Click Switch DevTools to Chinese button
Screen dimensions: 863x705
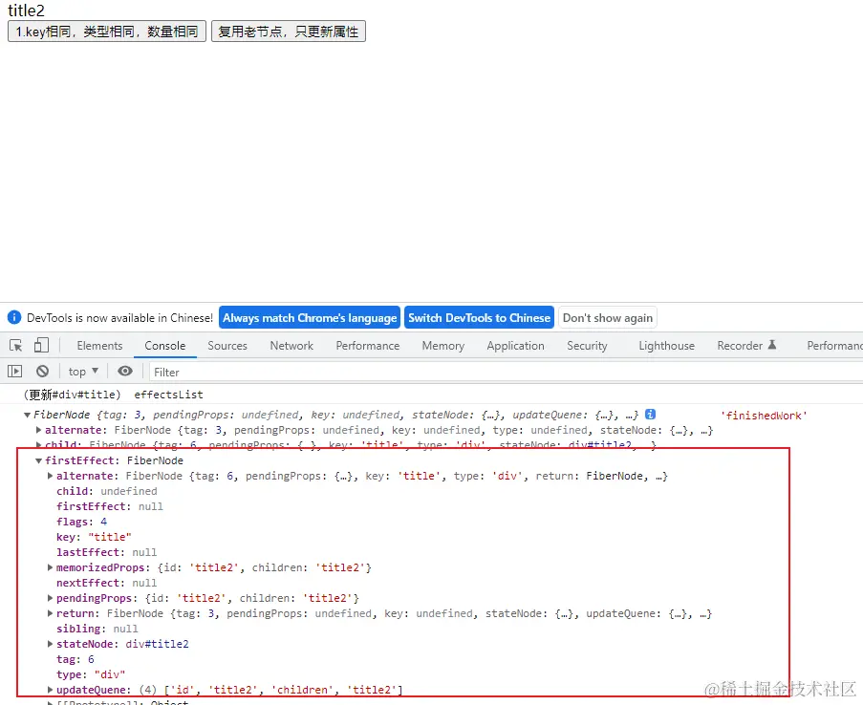point(479,317)
